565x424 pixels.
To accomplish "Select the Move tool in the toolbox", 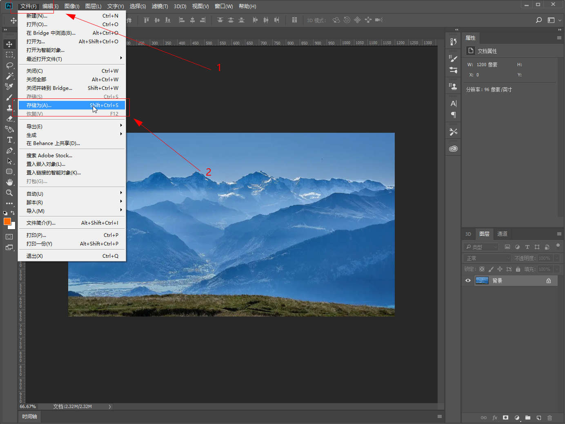I will pyautogui.click(x=9, y=44).
